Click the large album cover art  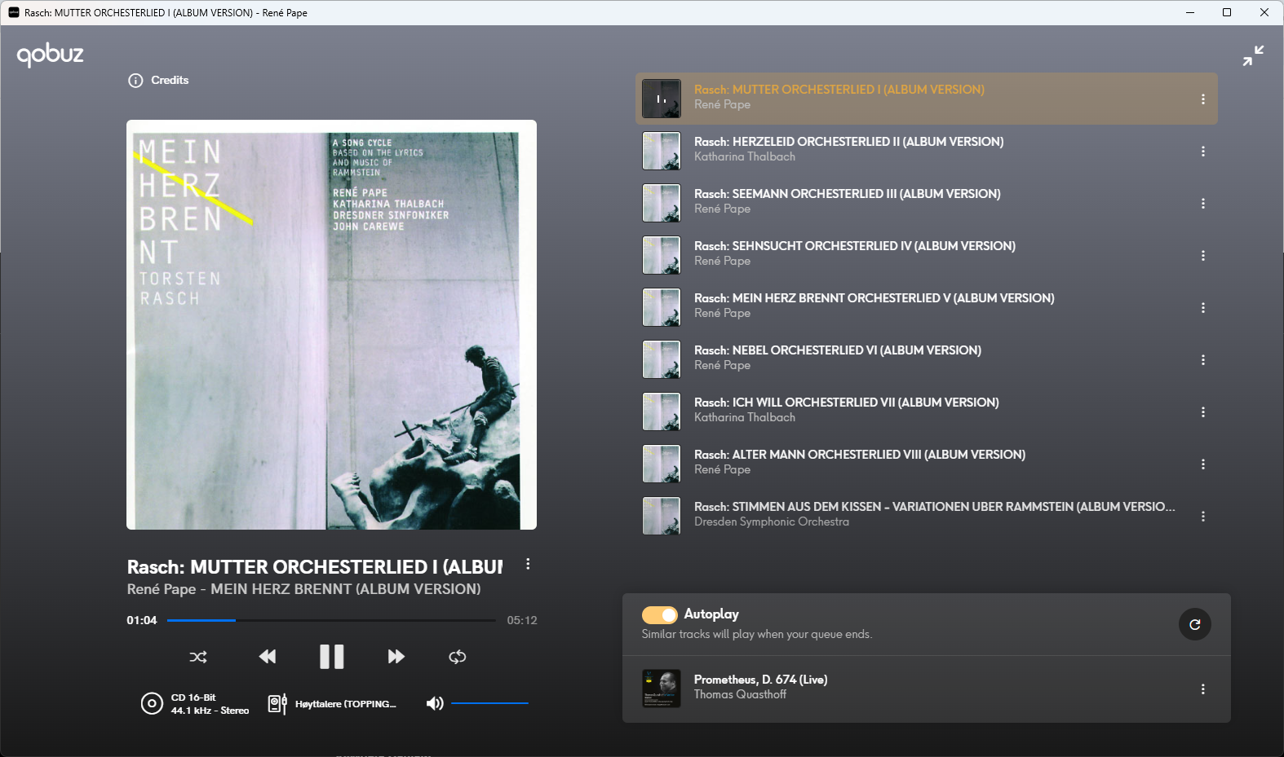pos(331,325)
